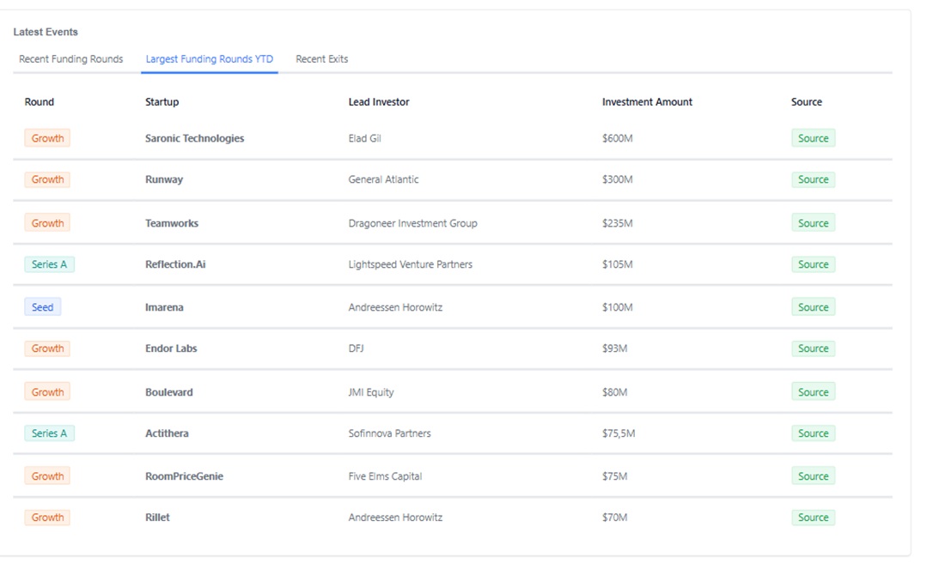Open Source link for Saronic Technologies
The height and width of the screenshot is (563, 945).
[813, 138]
